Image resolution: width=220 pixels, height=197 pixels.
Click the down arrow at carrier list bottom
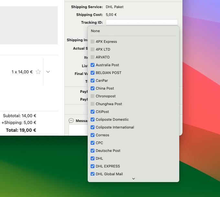(x=133, y=179)
